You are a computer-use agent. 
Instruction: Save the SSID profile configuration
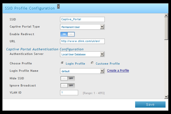coord(150,104)
